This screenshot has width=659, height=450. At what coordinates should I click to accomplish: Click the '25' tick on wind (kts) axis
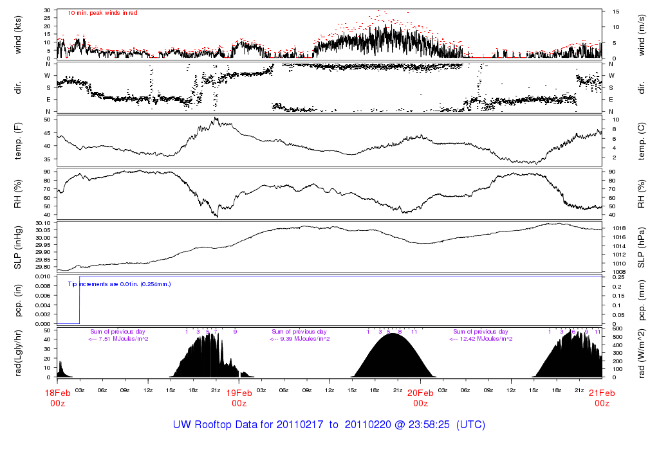47,18
